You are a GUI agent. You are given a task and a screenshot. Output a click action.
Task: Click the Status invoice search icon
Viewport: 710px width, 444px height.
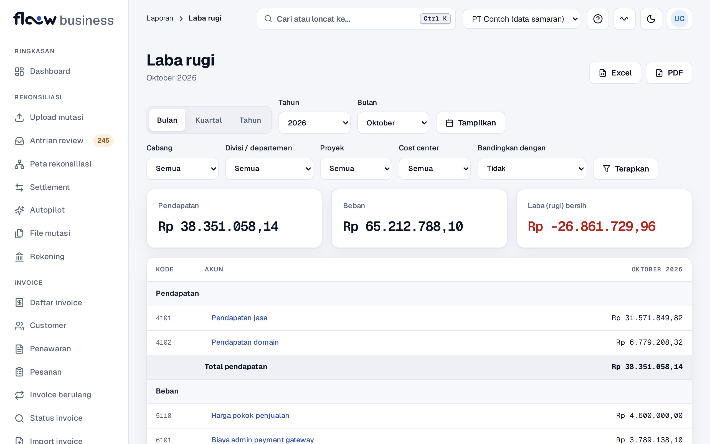tap(19, 418)
